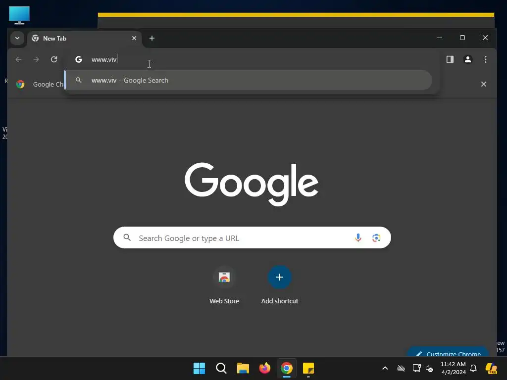Dismiss the Google Chrome infobar
Screen dimensions: 507x380
click(x=484, y=84)
